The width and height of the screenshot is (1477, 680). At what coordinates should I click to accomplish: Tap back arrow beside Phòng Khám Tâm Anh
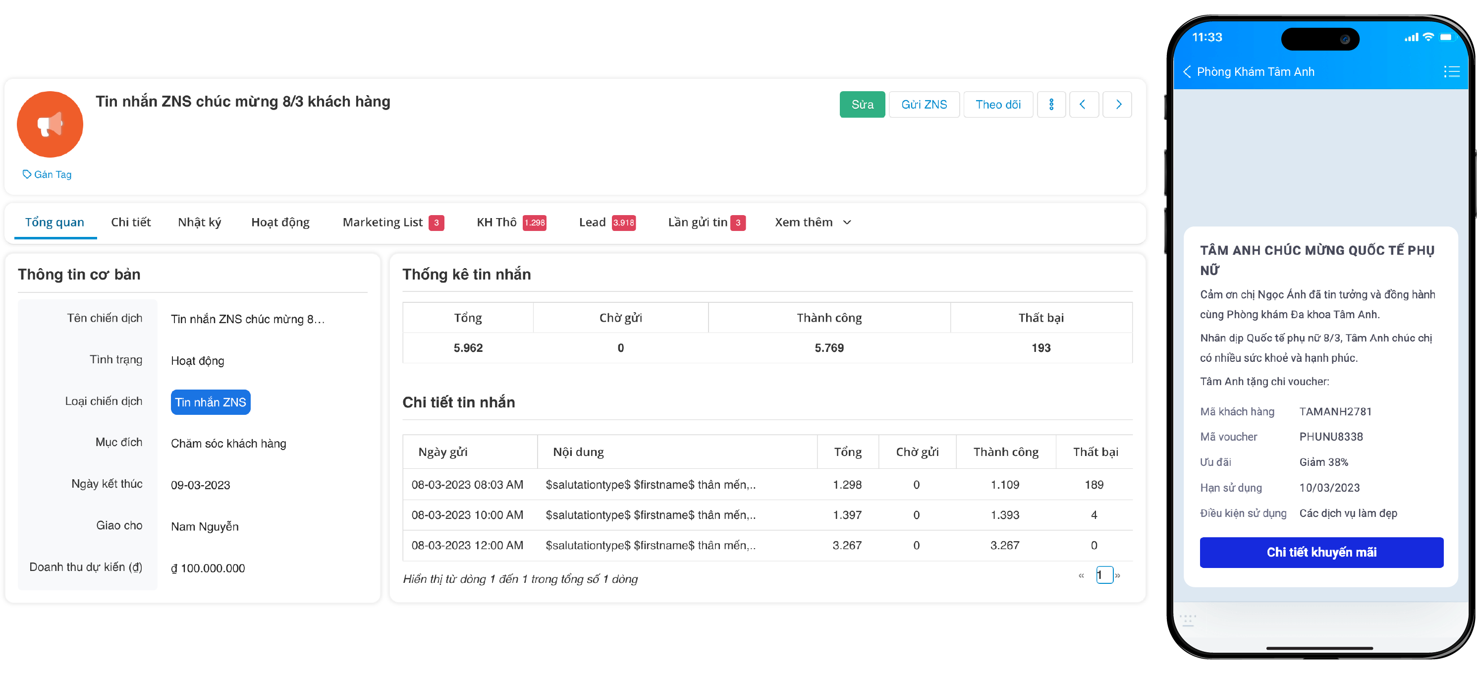1187,72
